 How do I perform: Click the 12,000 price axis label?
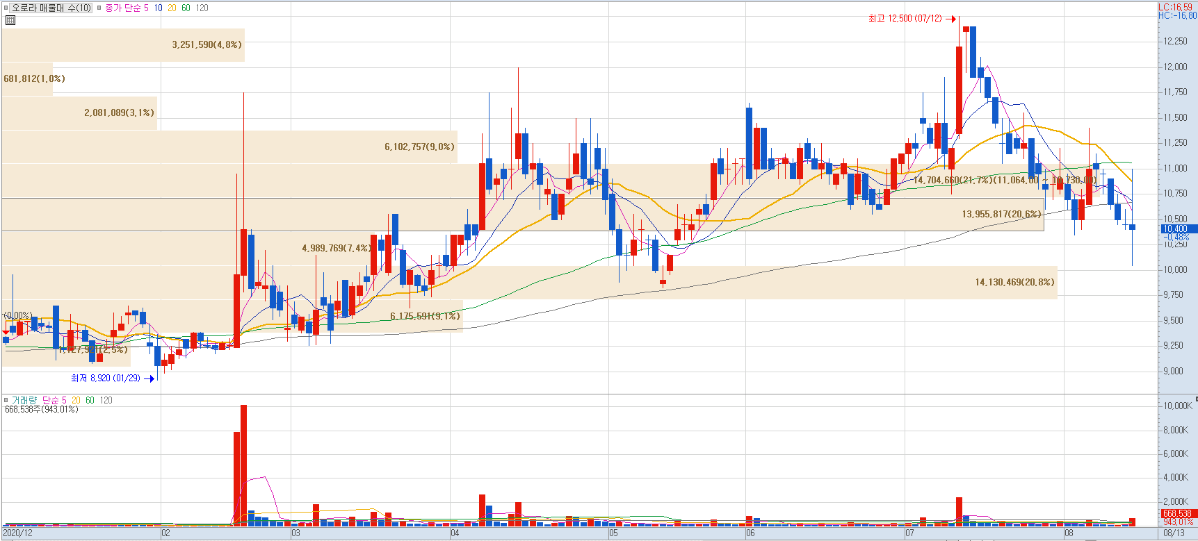[x=1176, y=67]
